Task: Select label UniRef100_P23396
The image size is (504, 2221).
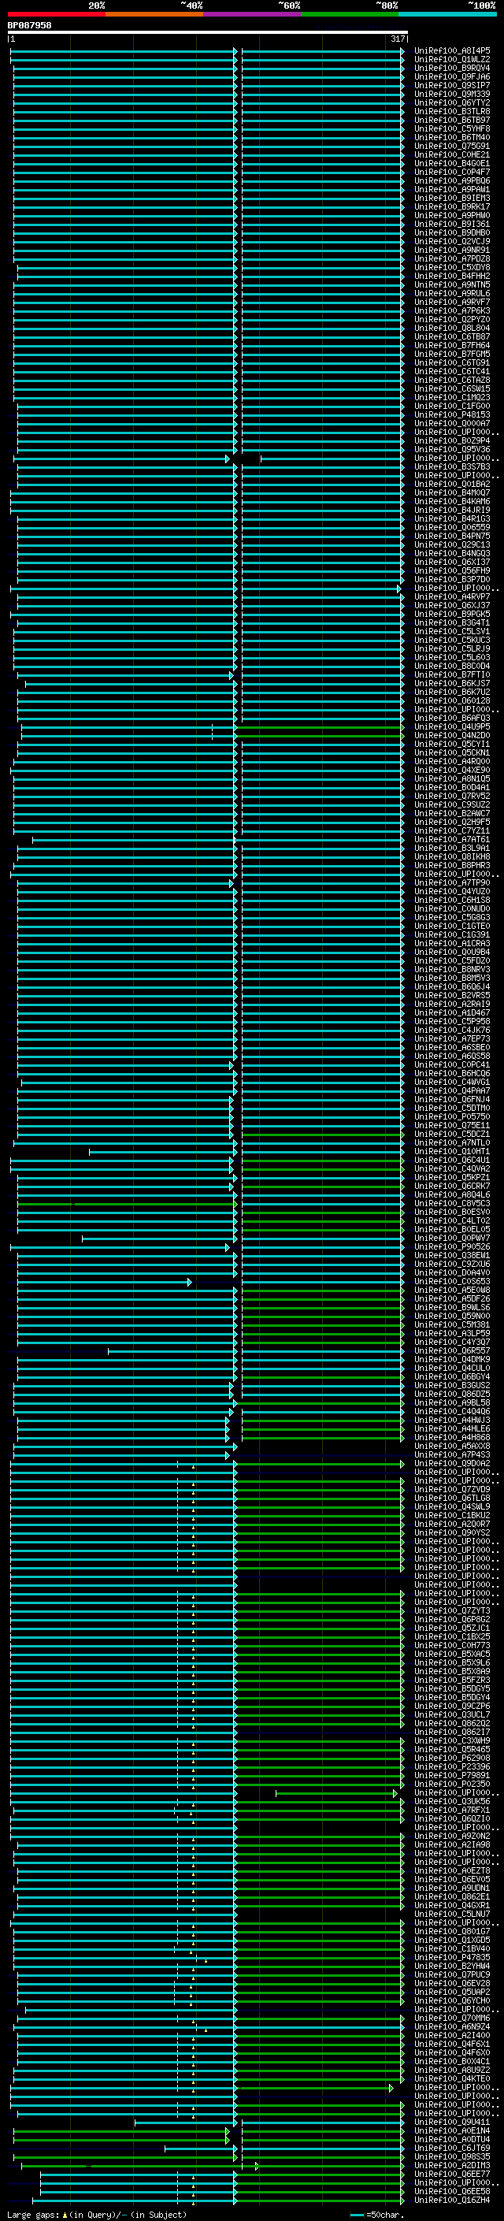Action: (x=452, y=1766)
